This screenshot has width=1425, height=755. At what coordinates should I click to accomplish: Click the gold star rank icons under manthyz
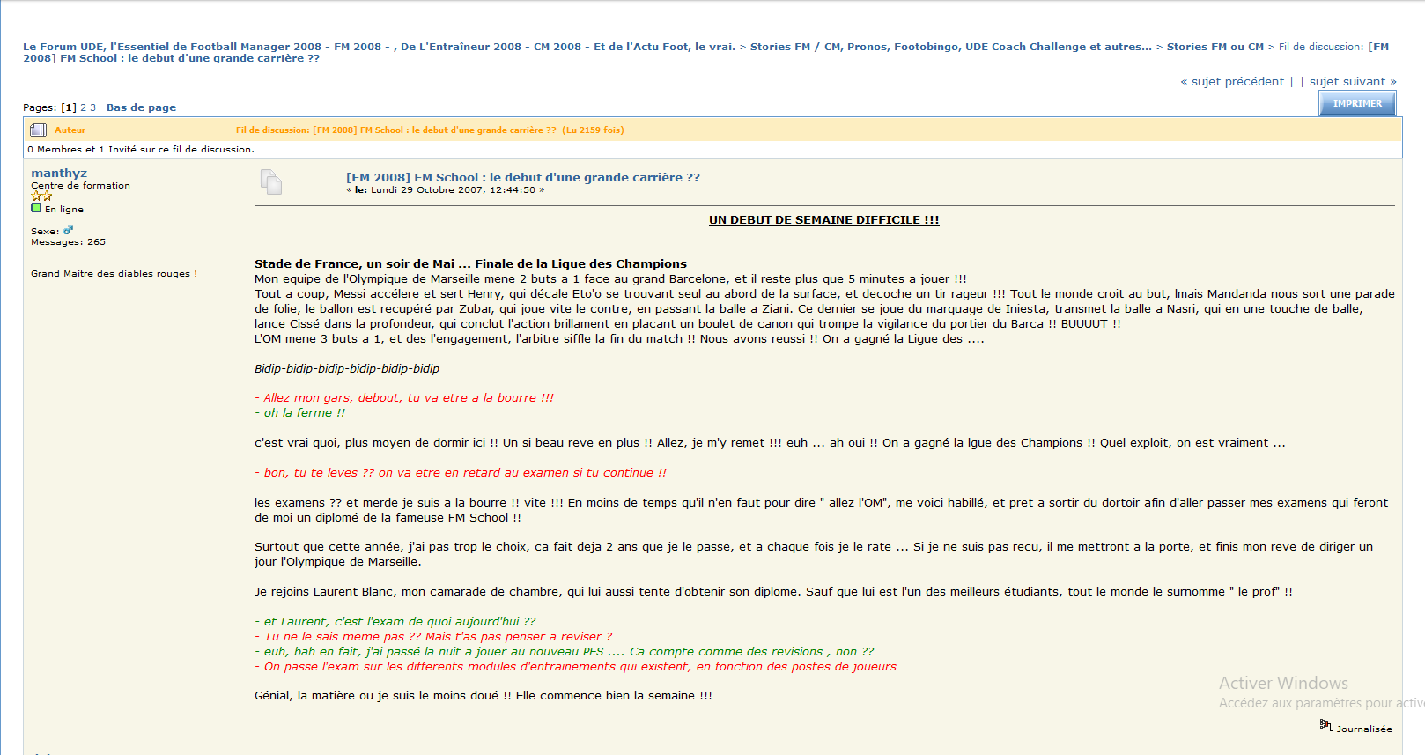coord(41,196)
